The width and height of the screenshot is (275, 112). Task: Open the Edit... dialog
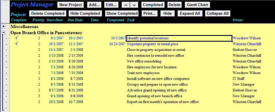point(111,5)
